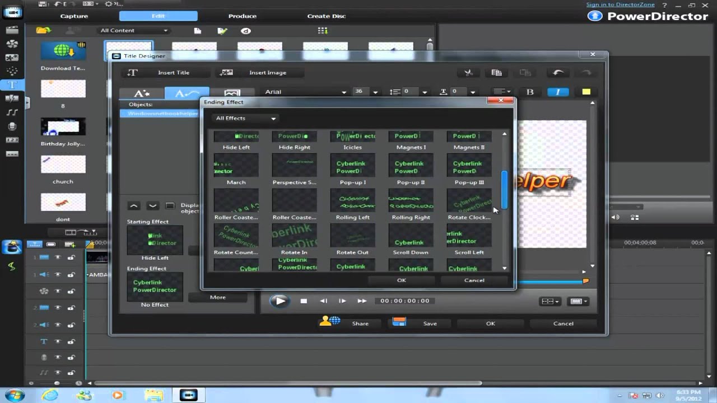717x403 pixels.
Task: Toggle visibility of video track 2
Action: pyautogui.click(x=57, y=308)
